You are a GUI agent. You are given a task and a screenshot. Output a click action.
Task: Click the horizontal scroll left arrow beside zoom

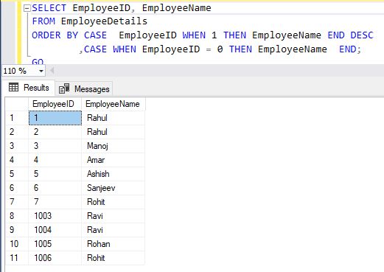(x=52, y=71)
